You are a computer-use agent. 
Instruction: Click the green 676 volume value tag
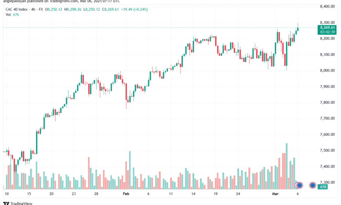point(323,187)
